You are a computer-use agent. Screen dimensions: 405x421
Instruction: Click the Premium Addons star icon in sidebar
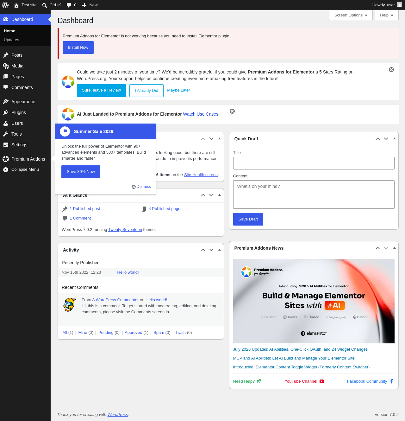tap(6, 159)
